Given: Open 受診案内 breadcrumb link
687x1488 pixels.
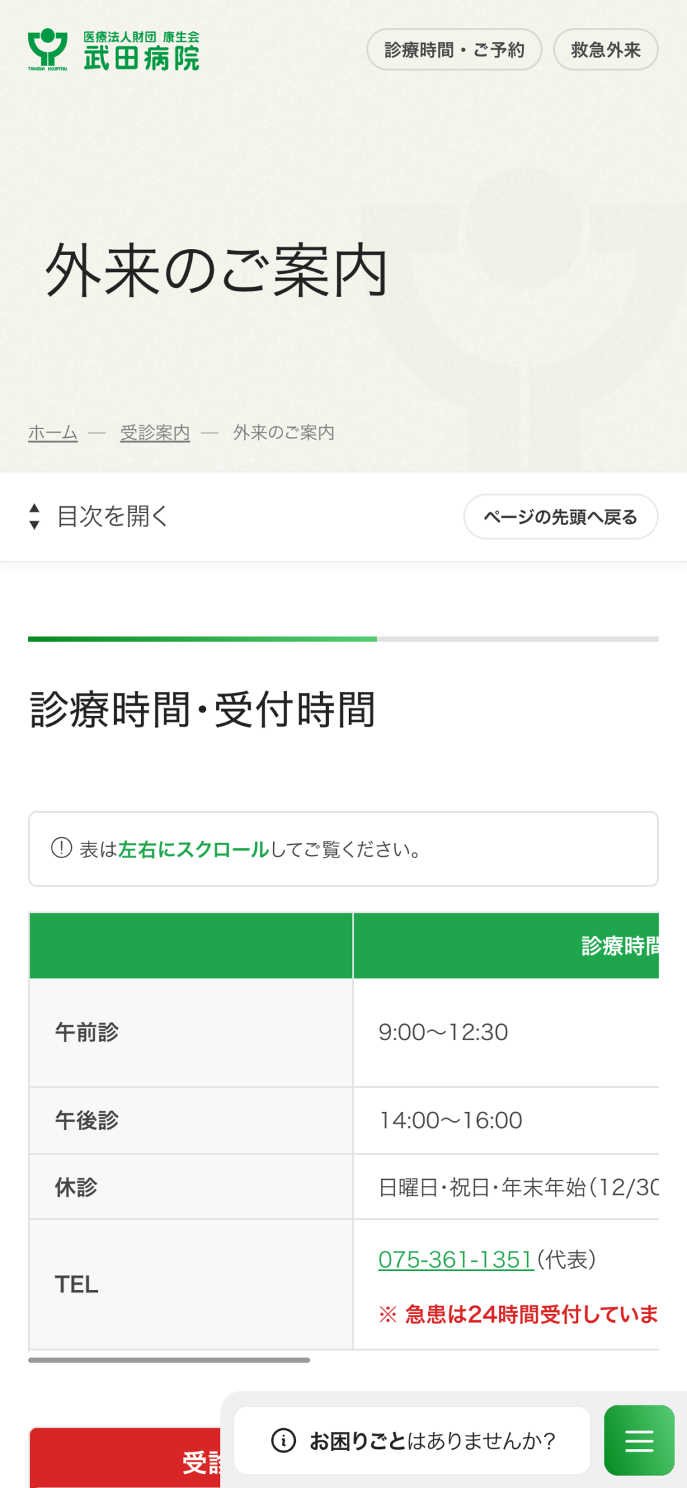Looking at the screenshot, I should click(x=155, y=433).
